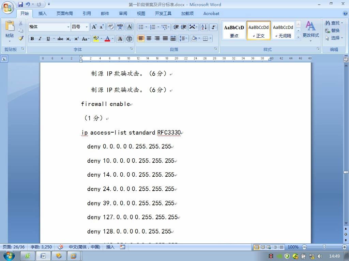Apply strikethrough formatting

click(x=60, y=39)
